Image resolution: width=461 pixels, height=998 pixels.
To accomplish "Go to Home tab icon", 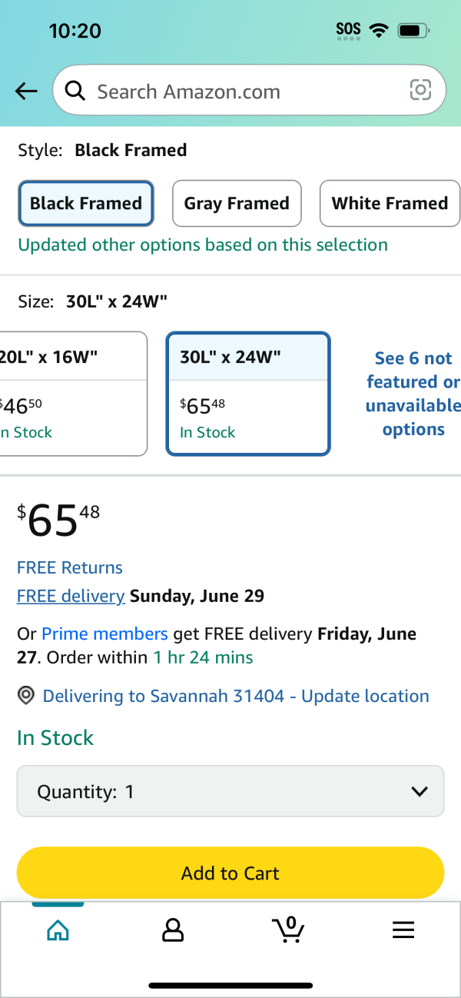I will (58, 930).
